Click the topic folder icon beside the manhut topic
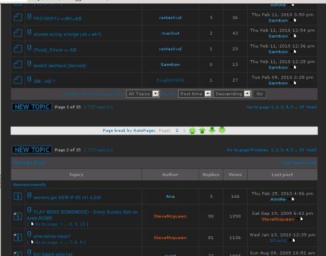 18,33
